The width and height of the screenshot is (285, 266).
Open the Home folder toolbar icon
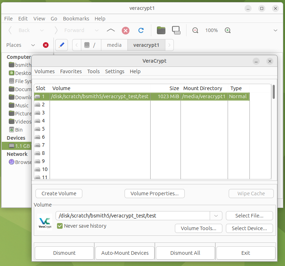[x=161, y=30]
